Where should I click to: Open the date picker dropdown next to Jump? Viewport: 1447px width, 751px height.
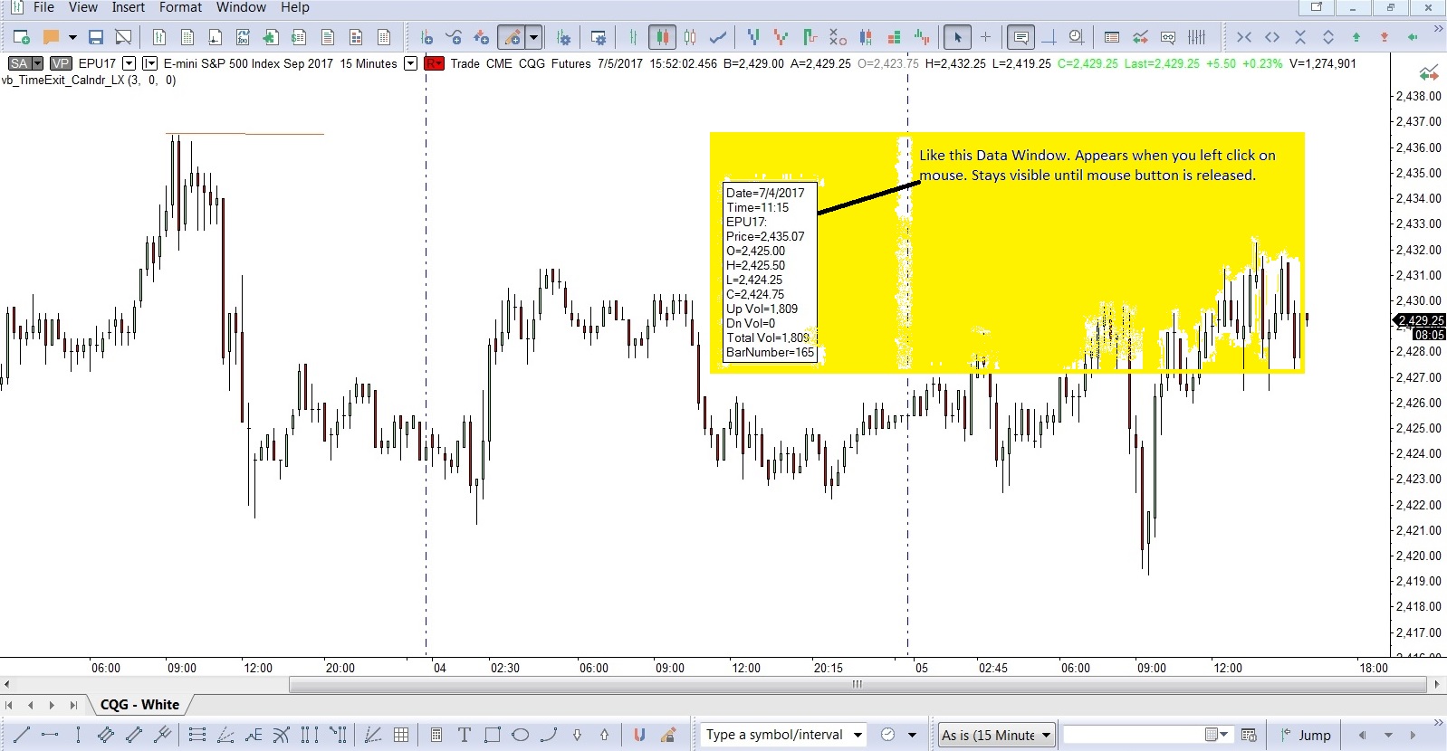[1224, 735]
